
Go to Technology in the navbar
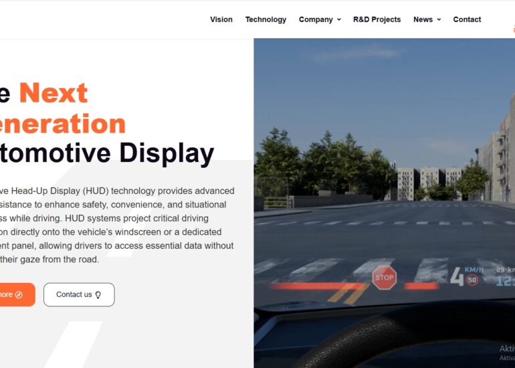click(x=266, y=19)
